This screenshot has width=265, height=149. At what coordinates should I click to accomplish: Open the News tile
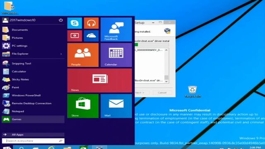coord(99,80)
